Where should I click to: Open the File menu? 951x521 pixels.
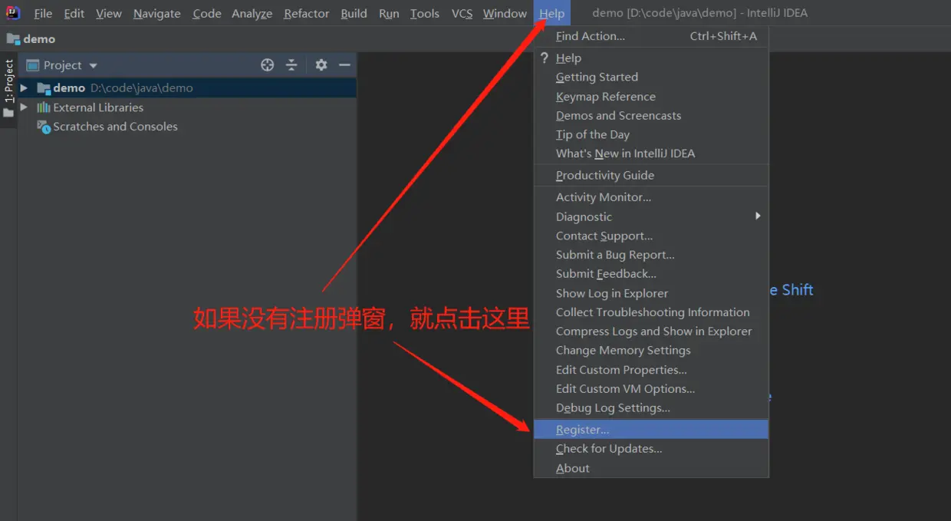coord(43,14)
